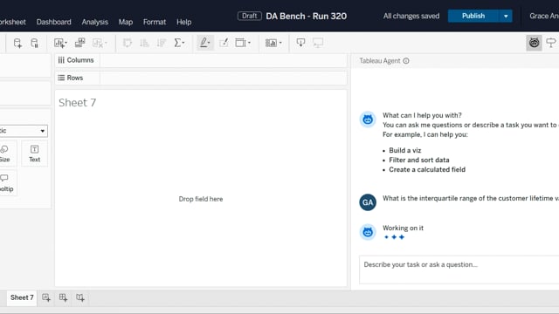Click the Grace An user name
Image resolution: width=559 pixels, height=314 pixels.
click(544, 16)
